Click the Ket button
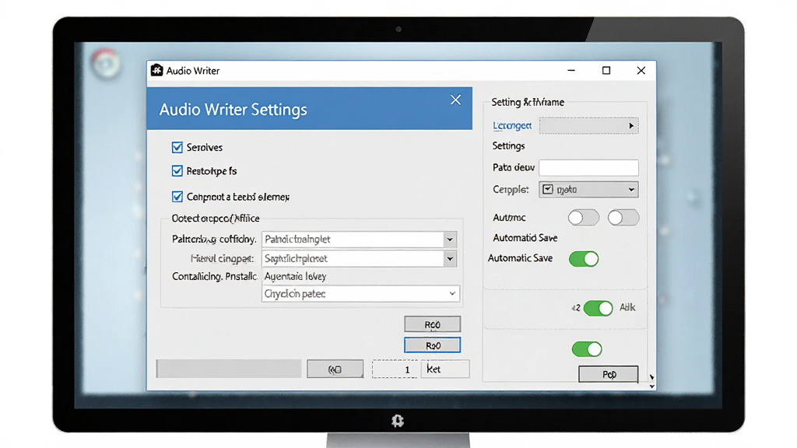Image resolution: width=797 pixels, height=448 pixels. [x=445, y=369]
